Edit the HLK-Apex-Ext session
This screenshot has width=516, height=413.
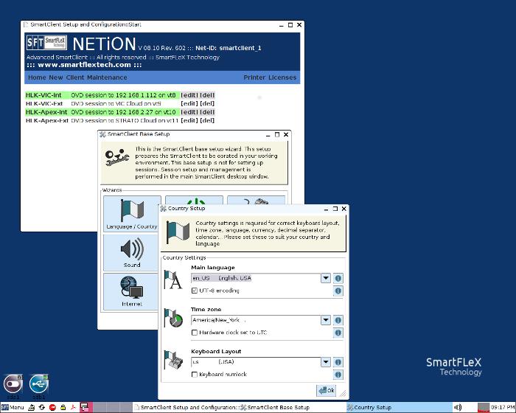[x=189, y=120]
